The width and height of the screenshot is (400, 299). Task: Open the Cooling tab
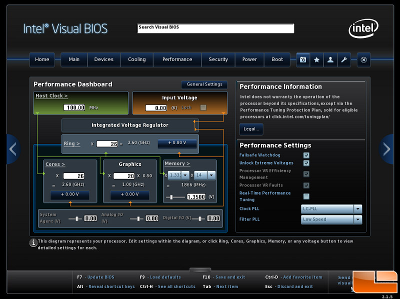(136, 59)
